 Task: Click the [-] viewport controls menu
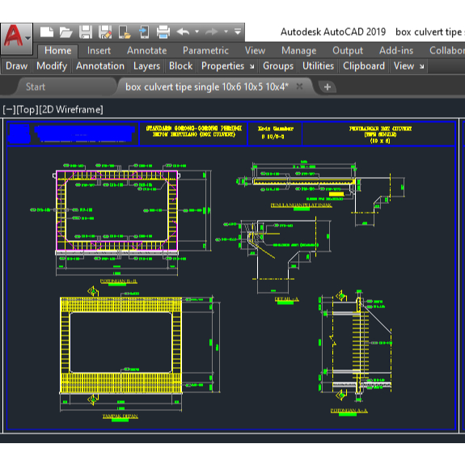[x=9, y=110]
